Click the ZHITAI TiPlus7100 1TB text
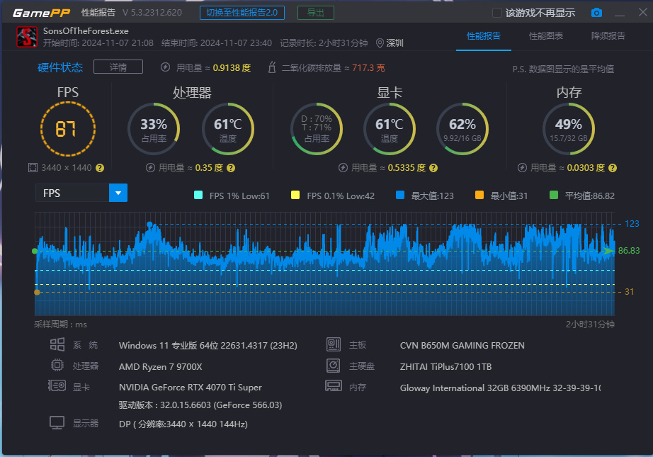Image resolution: width=653 pixels, height=457 pixels. (445, 366)
